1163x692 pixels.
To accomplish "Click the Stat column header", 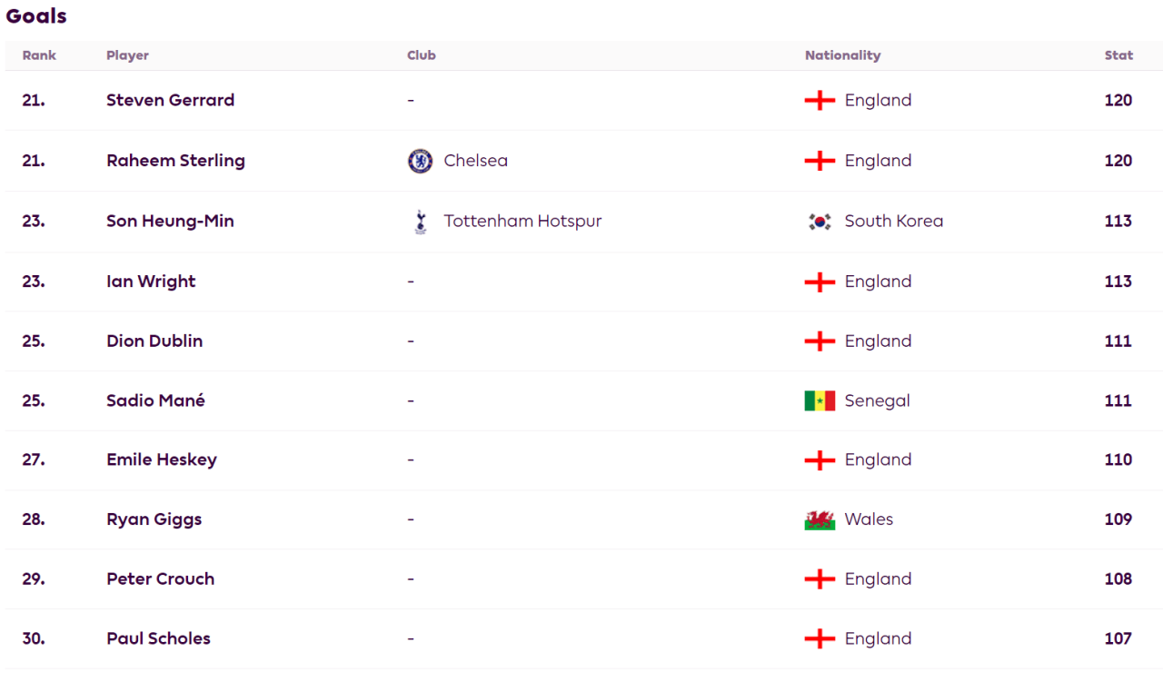I will pos(1118,55).
